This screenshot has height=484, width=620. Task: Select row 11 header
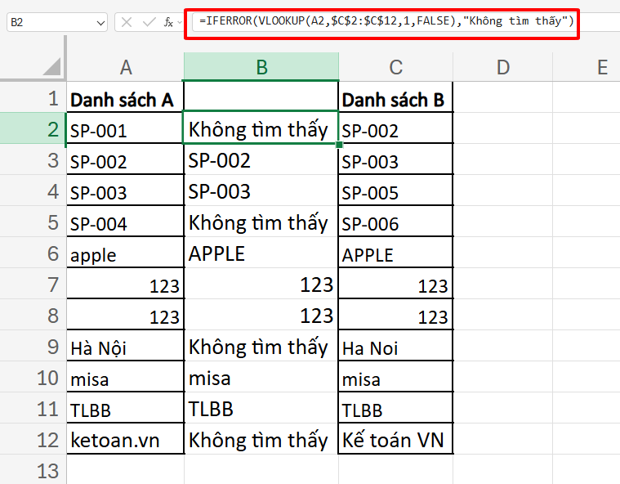pyautogui.click(x=33, y=408)
